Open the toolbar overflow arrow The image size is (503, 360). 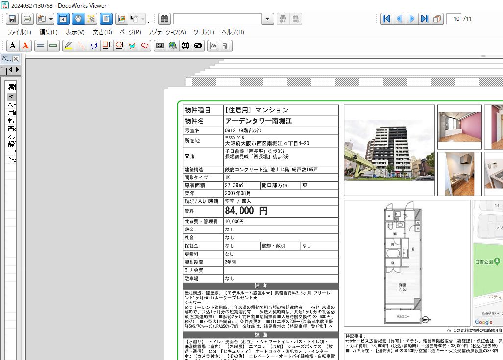pyautogui.click(x=148, y=22)
